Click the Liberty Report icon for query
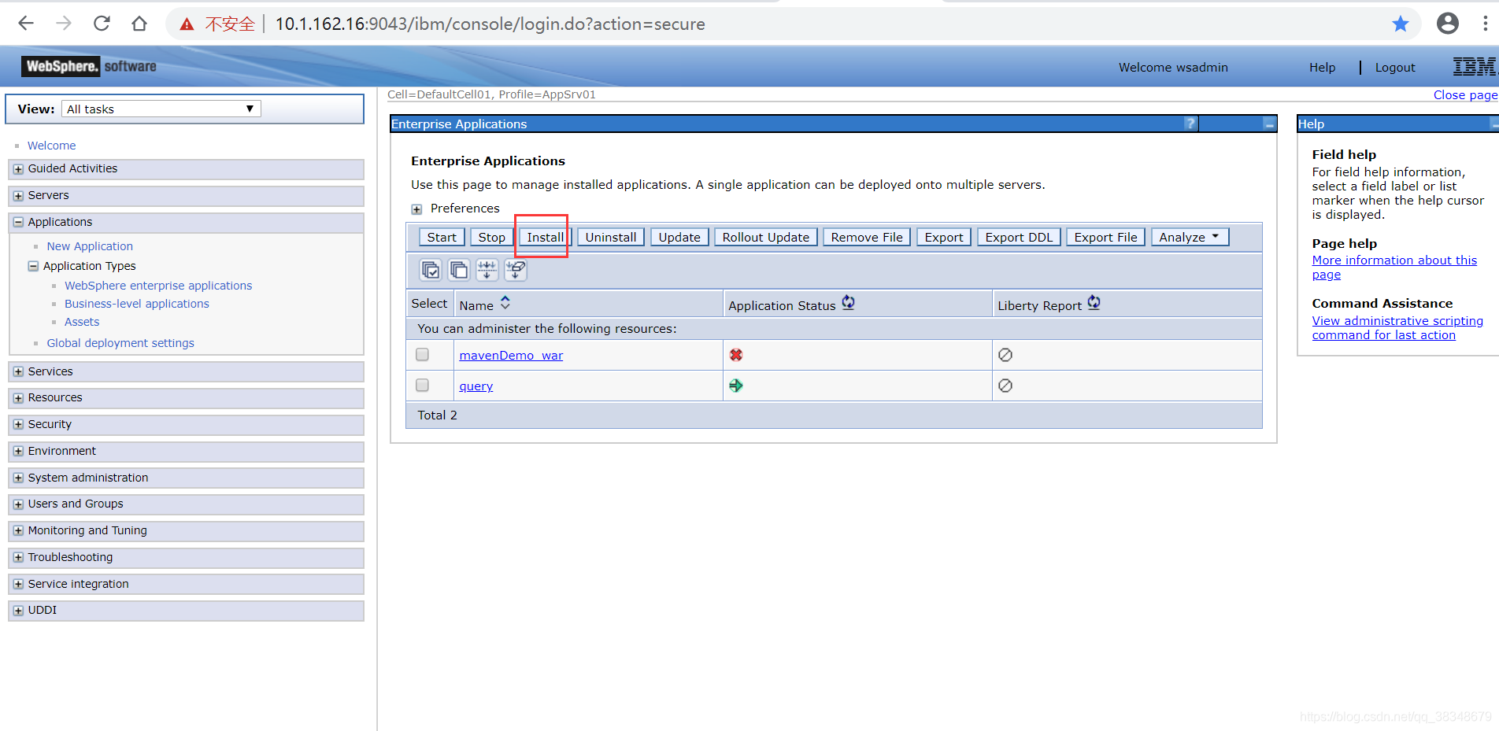This screenshot has height=731, width=1499. point(1005,386)
